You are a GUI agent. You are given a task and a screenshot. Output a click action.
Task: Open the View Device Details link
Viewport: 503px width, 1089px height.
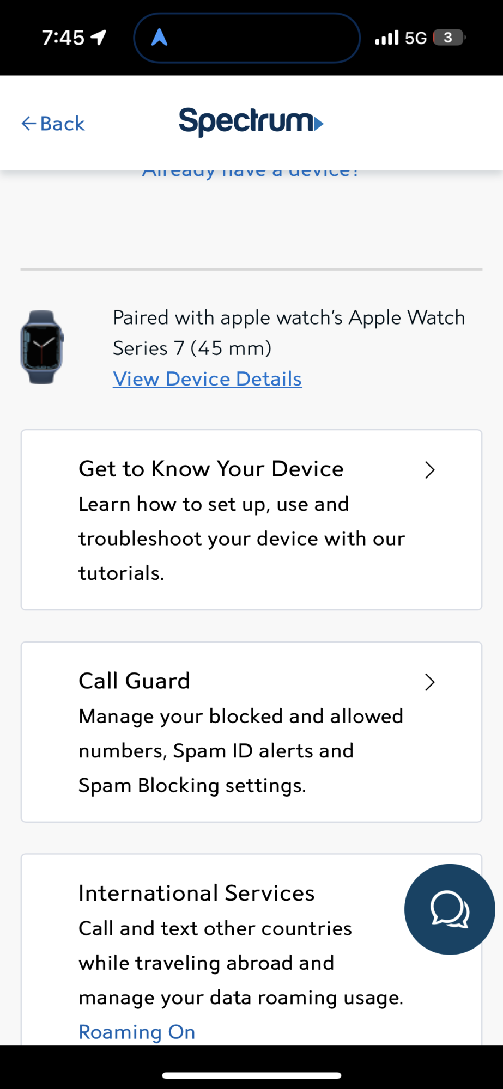207,379
